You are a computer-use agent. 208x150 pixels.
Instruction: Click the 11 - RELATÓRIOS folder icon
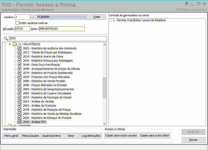pos(15,44)
